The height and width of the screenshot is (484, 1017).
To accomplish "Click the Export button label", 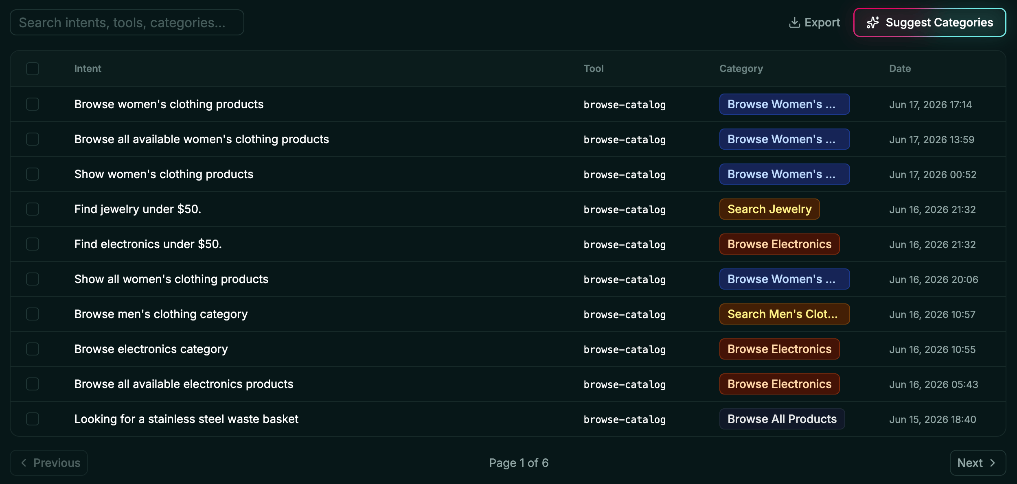I will tap(822, 22).
